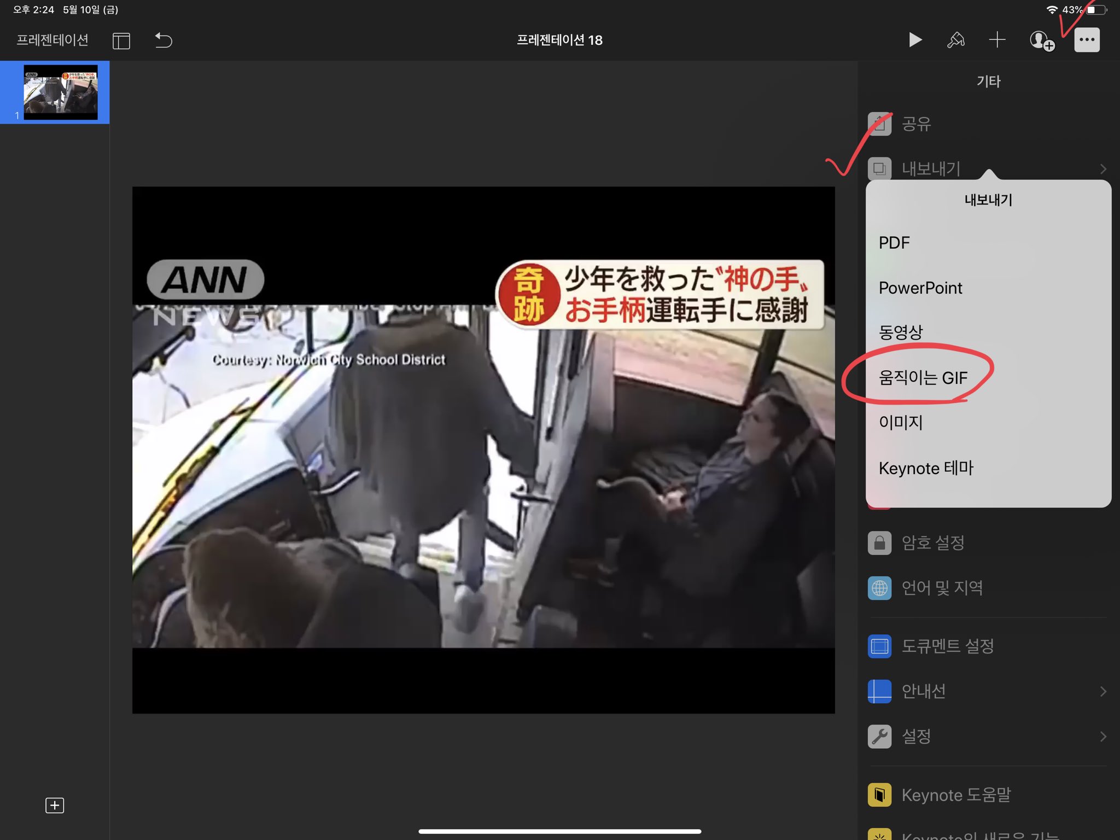The image size is (1120, 840).
Task: Select slide 1 thumbnail
Action: coord(60,92)
